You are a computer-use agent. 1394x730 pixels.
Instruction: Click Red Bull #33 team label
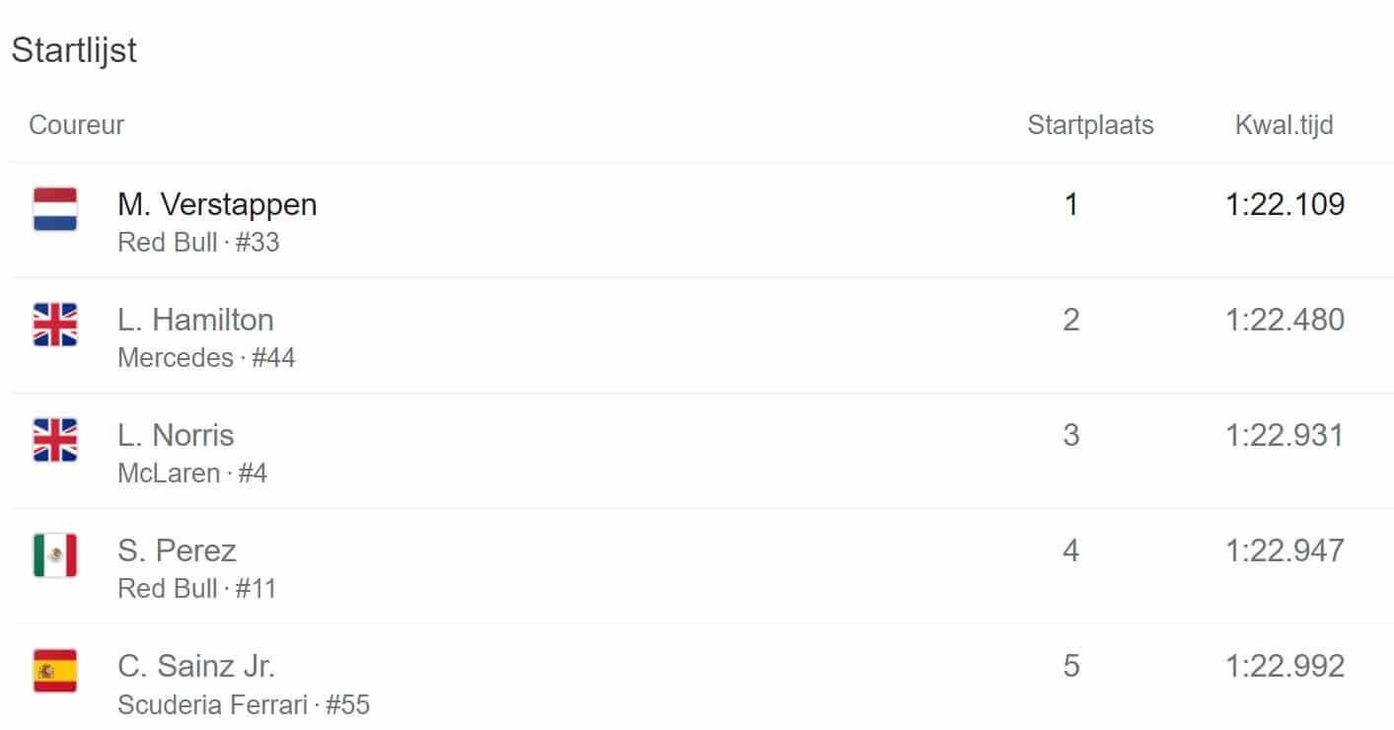198,242
